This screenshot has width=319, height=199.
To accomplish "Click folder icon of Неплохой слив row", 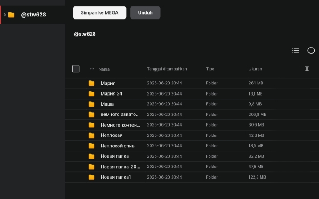I will 91,146.
